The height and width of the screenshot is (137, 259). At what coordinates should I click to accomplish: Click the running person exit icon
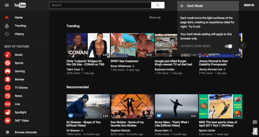click(x=255, y=131)
